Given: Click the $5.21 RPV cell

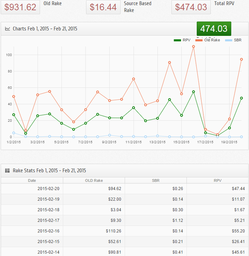Looking at the screenshot, I should [x=218, y=221].
